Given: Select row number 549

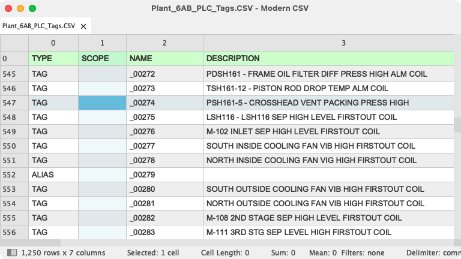Looking at the screenshot, I should 14,131.
